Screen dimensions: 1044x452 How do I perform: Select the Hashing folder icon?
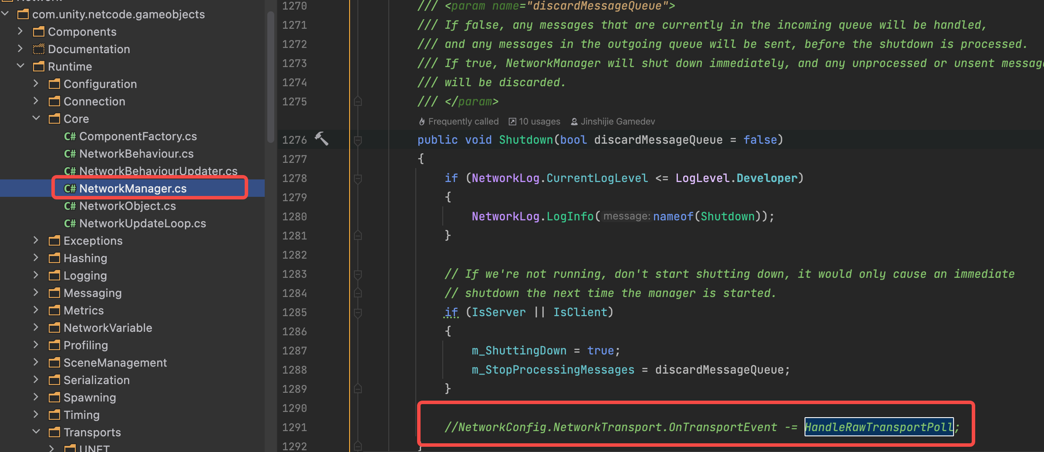tap(54, 258)
